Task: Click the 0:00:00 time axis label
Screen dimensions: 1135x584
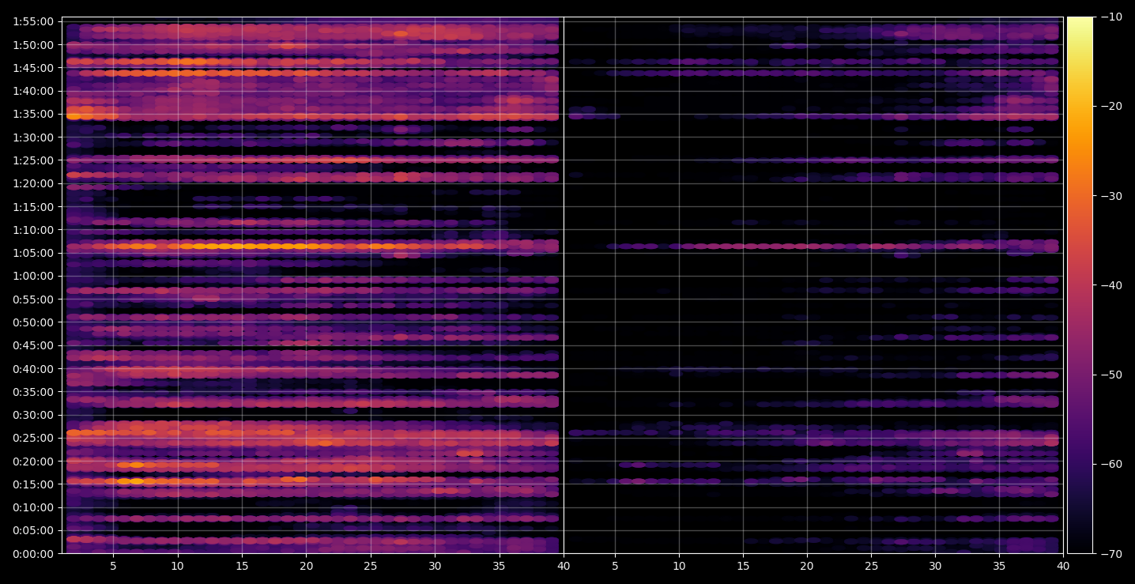Action: tap(33, 553)
